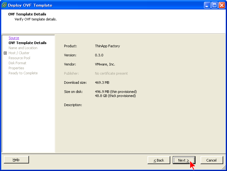Close the Deploy OVF Template window

point(222,5)
